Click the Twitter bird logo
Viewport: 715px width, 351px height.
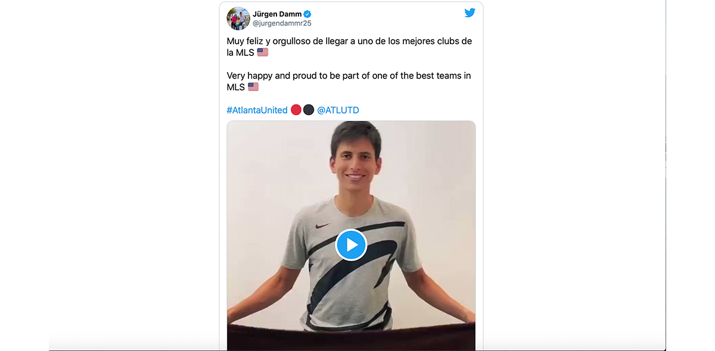tap(470, 12)
